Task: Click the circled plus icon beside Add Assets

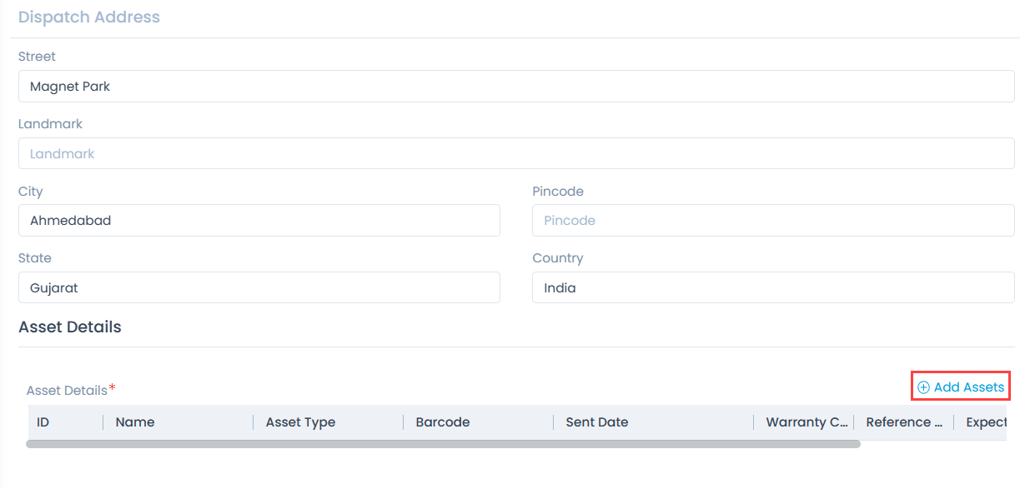Action: point(923,387)
